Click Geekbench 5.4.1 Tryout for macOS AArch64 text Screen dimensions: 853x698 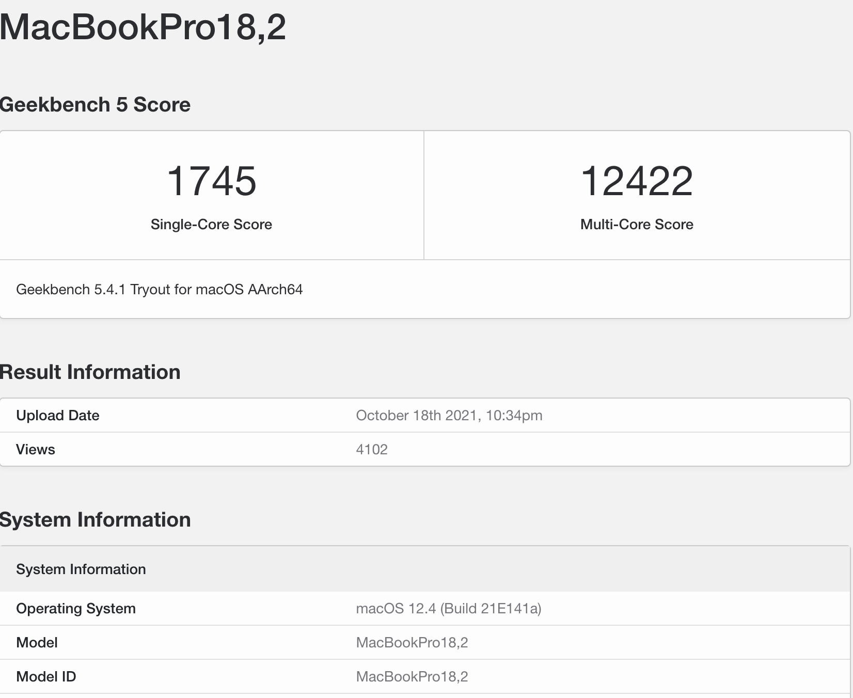point(160,290)
